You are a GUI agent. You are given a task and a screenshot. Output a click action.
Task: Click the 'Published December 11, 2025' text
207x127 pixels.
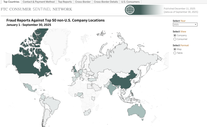(x=179, y=9)
